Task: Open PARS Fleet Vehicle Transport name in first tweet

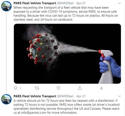Action: [35, 3]
